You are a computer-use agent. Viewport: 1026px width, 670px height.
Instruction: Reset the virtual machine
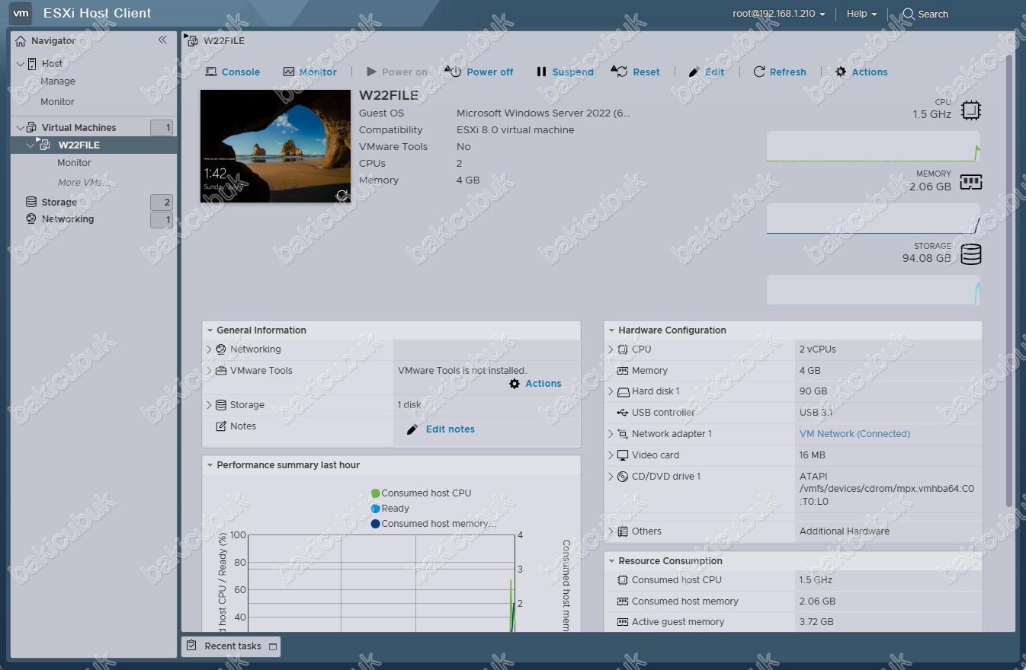636,72
